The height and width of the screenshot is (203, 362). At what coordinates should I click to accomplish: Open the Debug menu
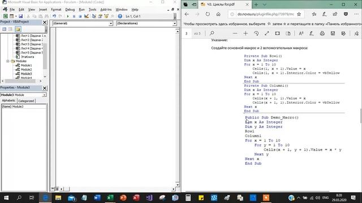pyautogui.click(x=70, y=10)
